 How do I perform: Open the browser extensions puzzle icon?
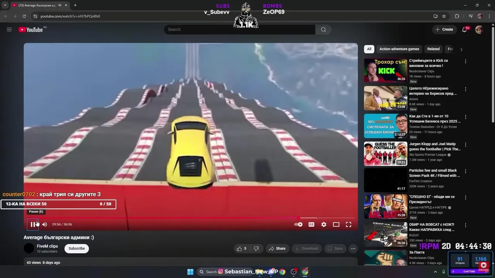click(457, 16)
